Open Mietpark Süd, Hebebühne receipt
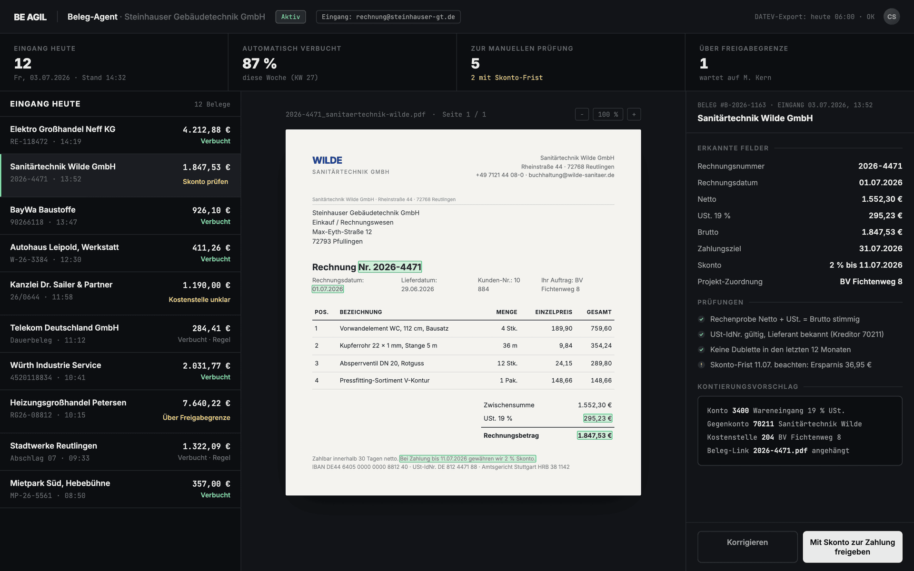Viewport: 914px width, 571px height. coord(120,489)
